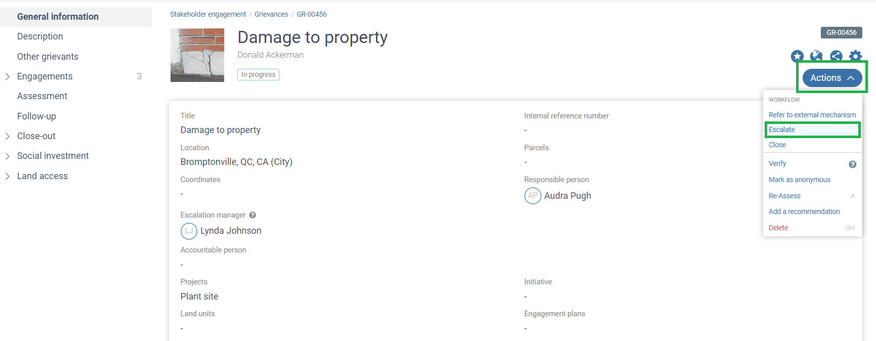Screen dimensions: 876x341
Task: Open the Grievances breadcrumb link
Action: [271, 14]
